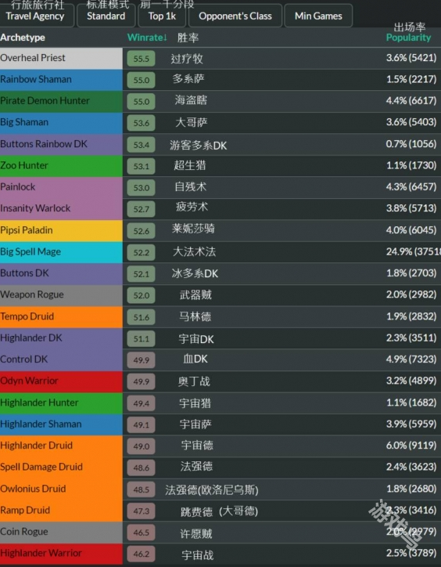The width and height of the screenshot is (441, 567).
Task: Click the 46.2 winrate badge
Action: [142, 554]
